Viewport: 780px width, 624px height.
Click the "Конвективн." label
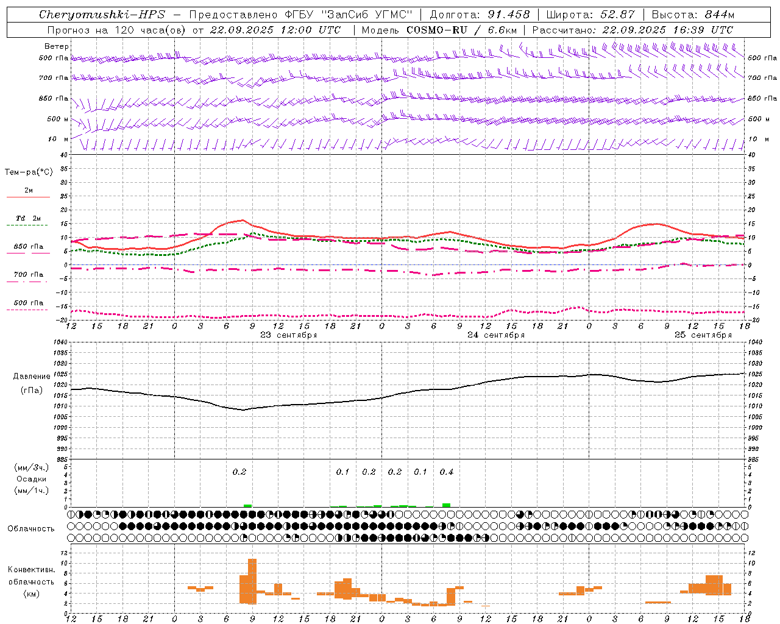click(x=31, y=570)
